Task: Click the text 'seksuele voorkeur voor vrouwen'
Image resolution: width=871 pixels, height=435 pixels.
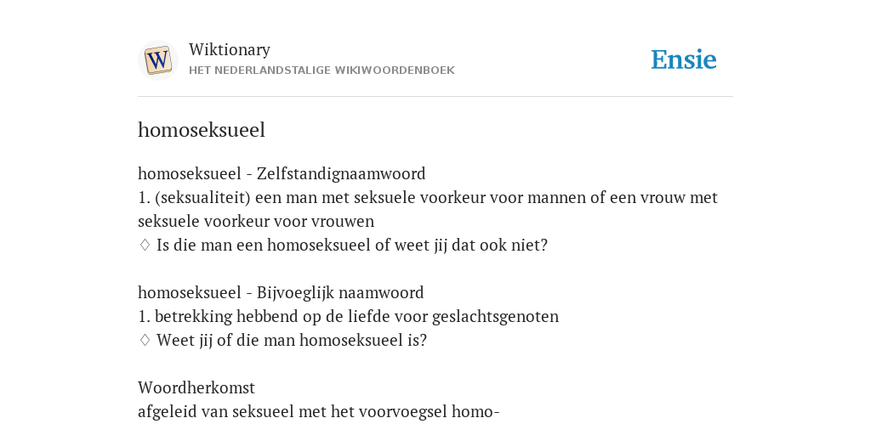Action: click(x=256, y=222)
